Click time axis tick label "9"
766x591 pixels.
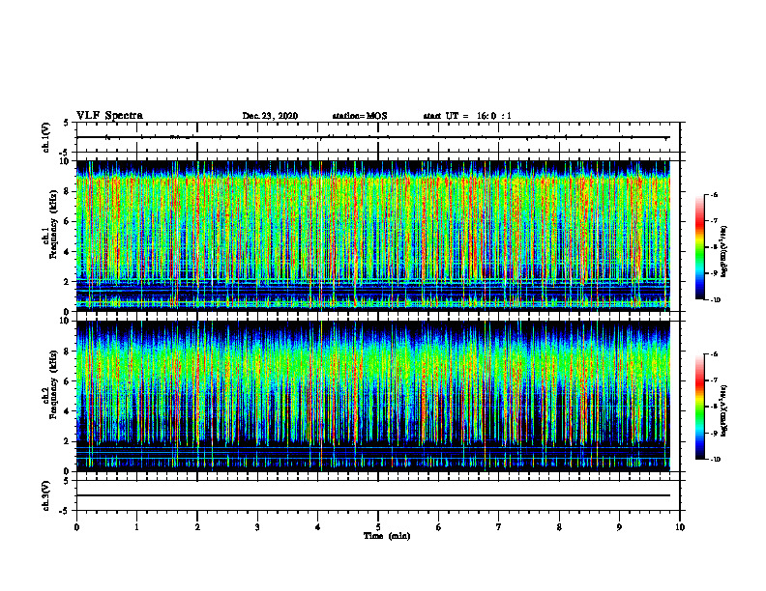click(x=619, y=527)
